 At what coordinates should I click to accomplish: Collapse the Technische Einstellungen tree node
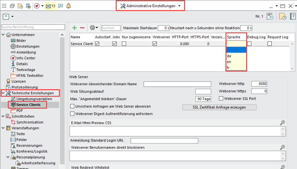(3, 93)
